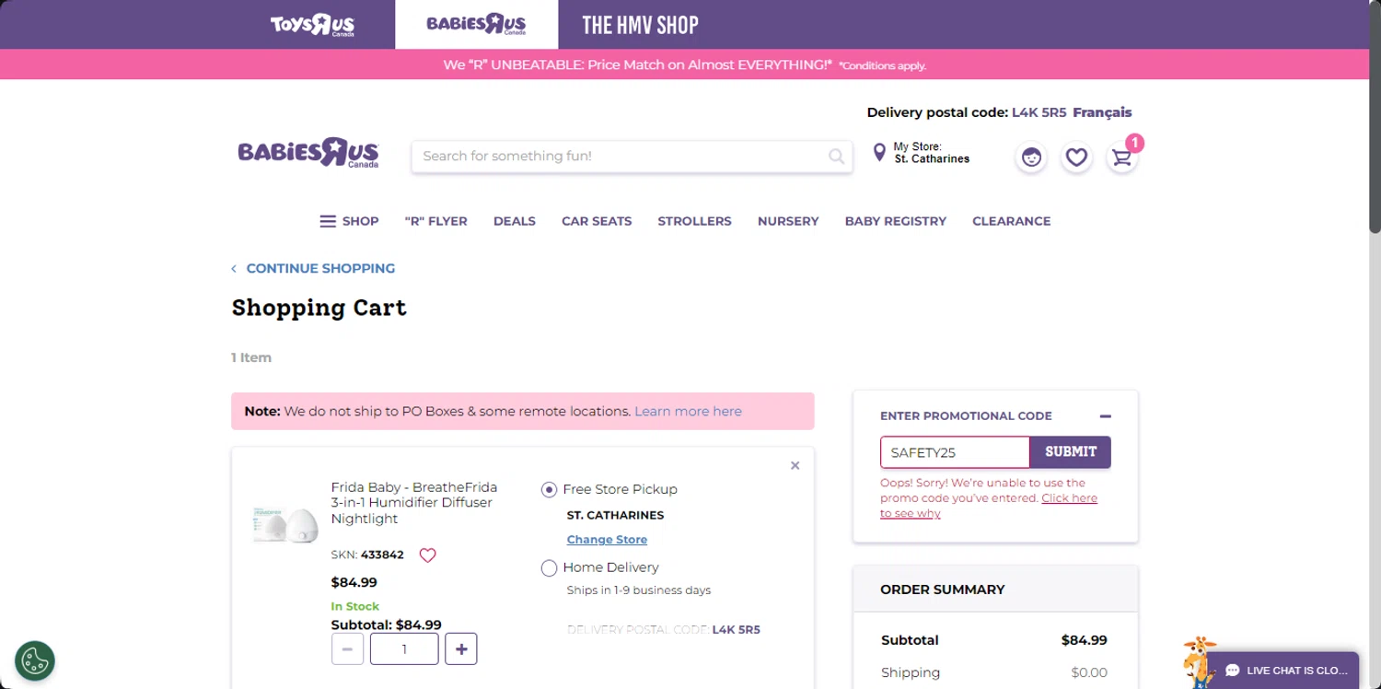
Task: Click the SKN 433842 text
Action: (x=367, y=555)
